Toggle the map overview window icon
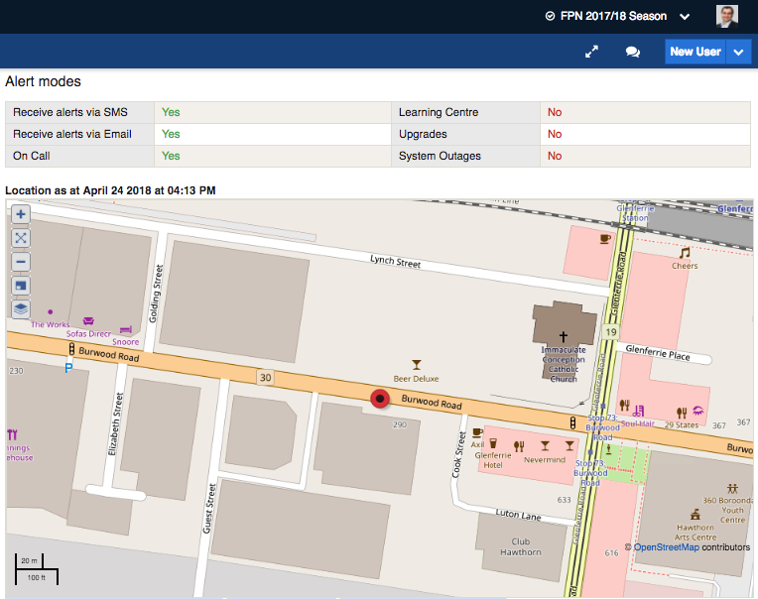 point(21,286)
